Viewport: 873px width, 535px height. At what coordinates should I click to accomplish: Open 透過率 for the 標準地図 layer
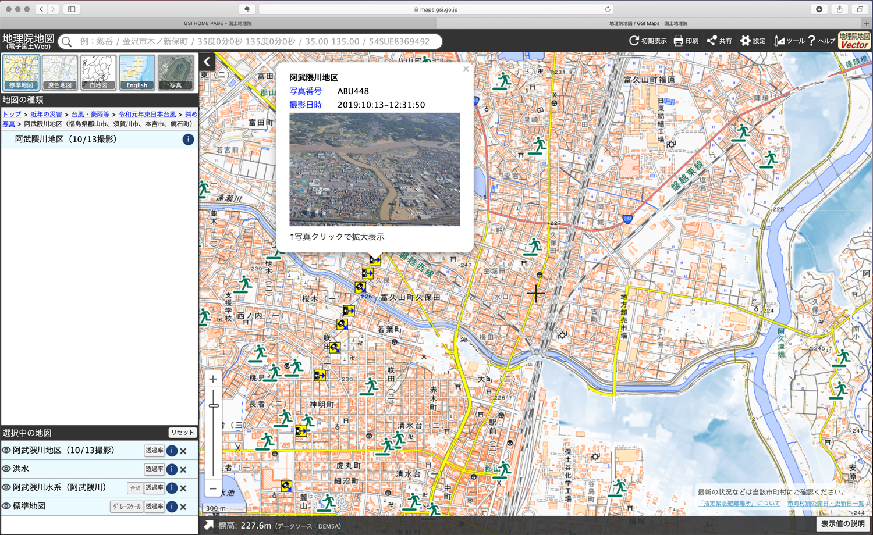point(154,507)
